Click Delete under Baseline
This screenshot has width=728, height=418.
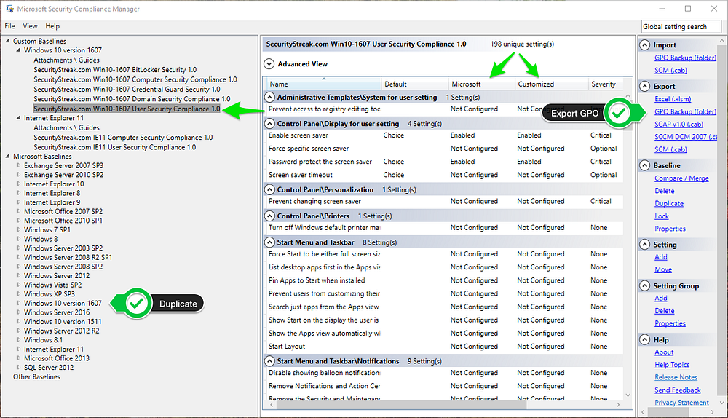665,191
